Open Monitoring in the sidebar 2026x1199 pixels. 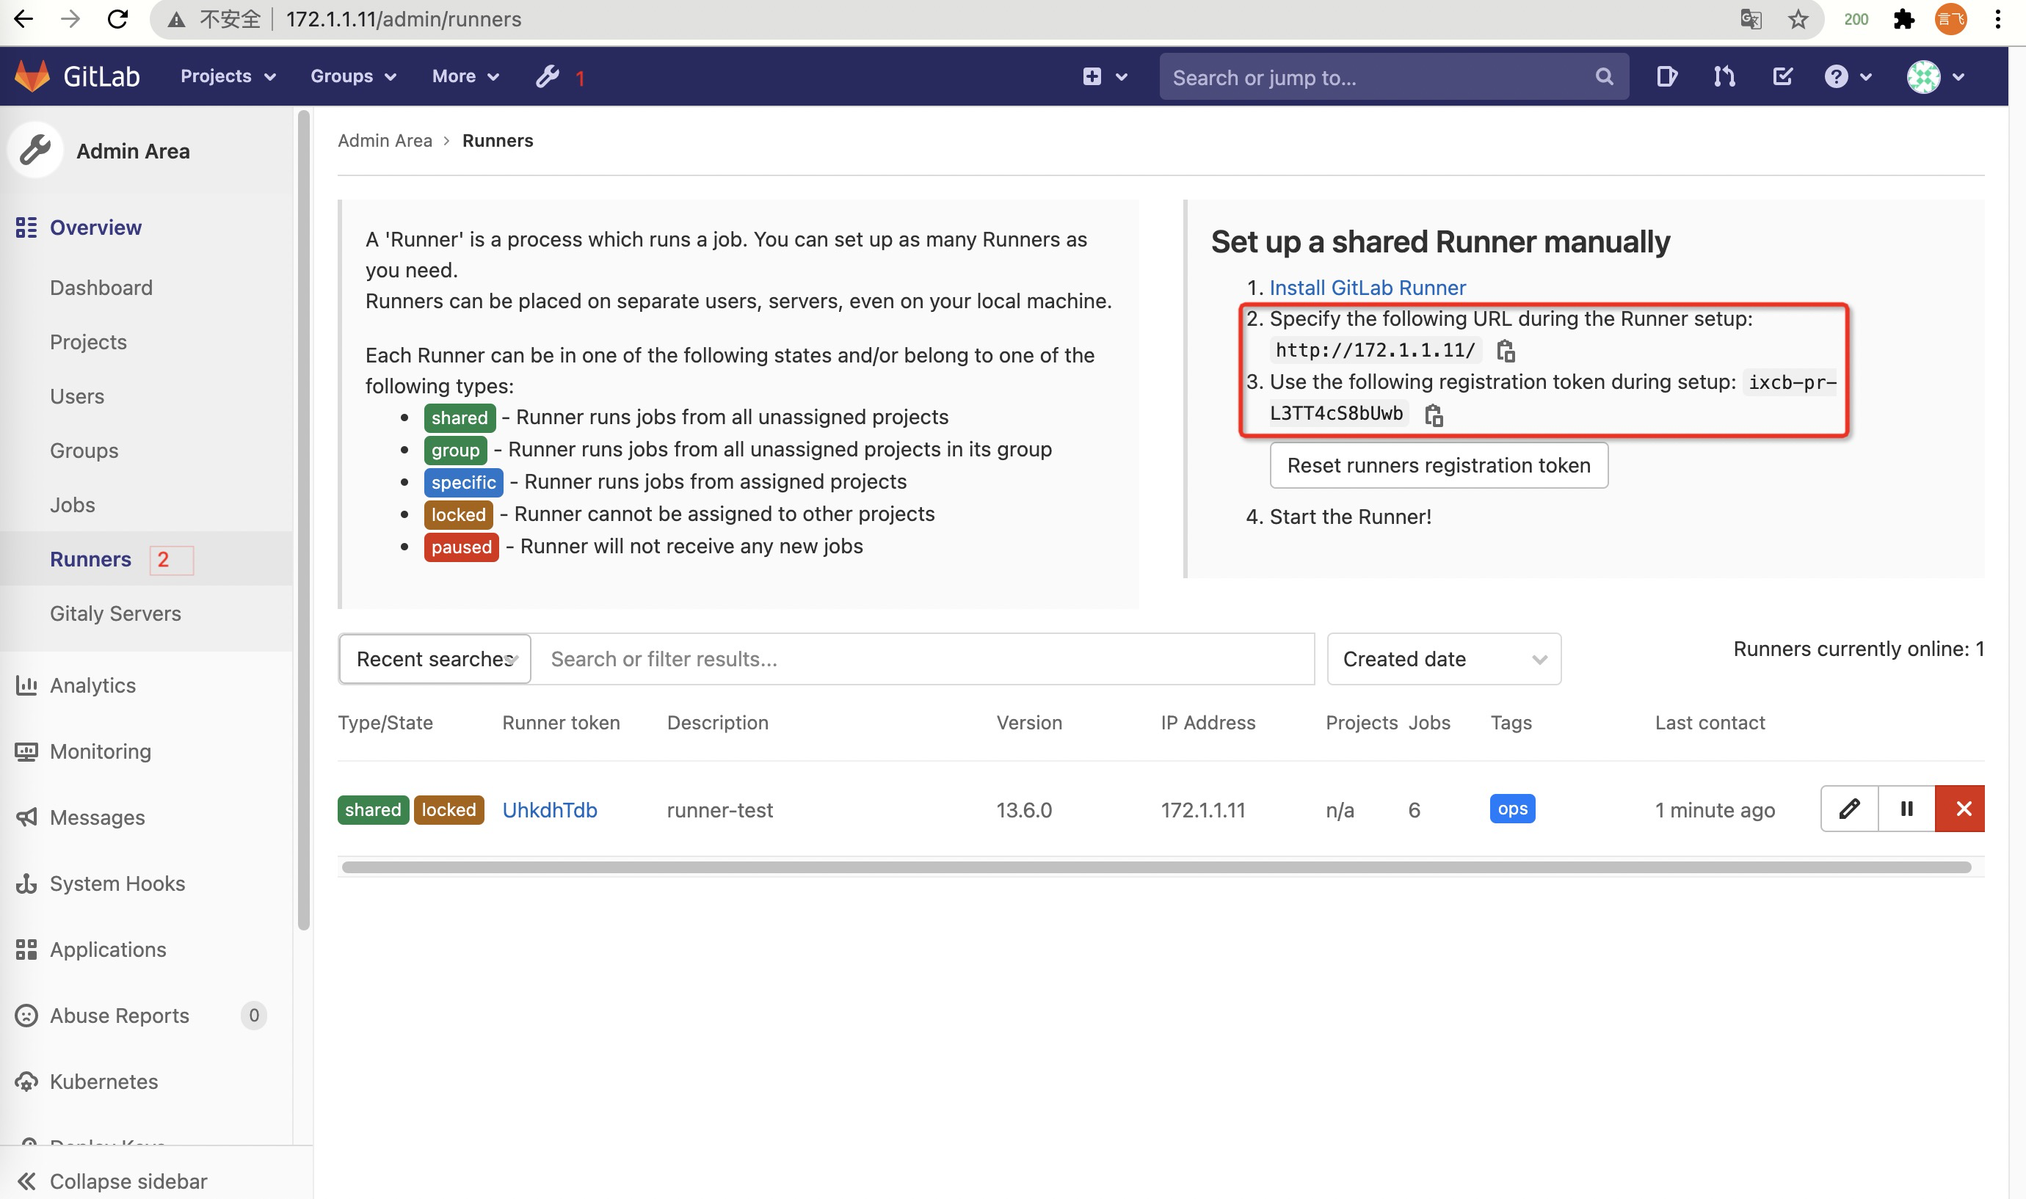point(101,751)
